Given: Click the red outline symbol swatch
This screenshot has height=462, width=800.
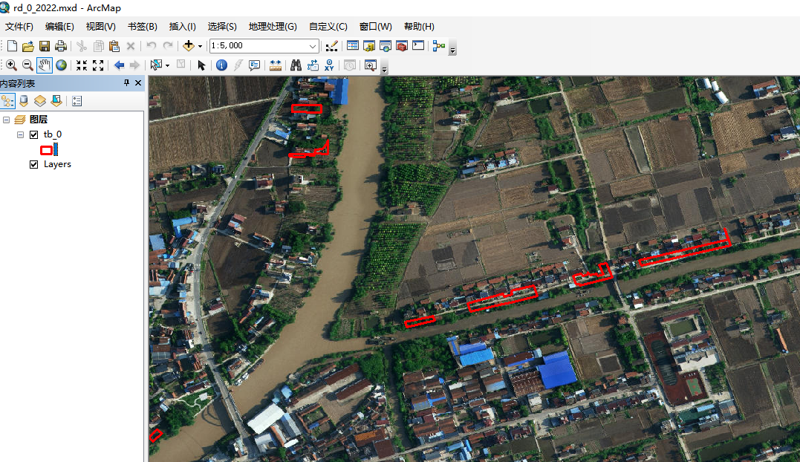Looking at the screenshot, I should tap(46, 149).
